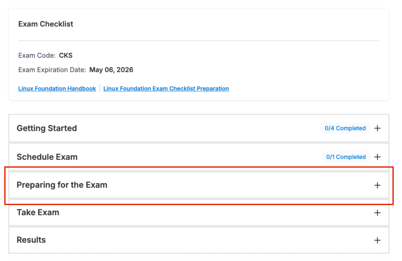The image size is (402, 261).
Task: Expand Getting Started with its plus icon
Action: coord(377,128)
